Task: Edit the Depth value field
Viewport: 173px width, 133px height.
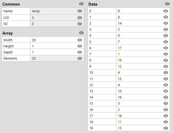Action: (57, 52)
